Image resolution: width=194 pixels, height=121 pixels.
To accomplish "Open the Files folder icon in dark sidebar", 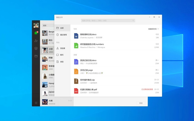I will [36, 56].
